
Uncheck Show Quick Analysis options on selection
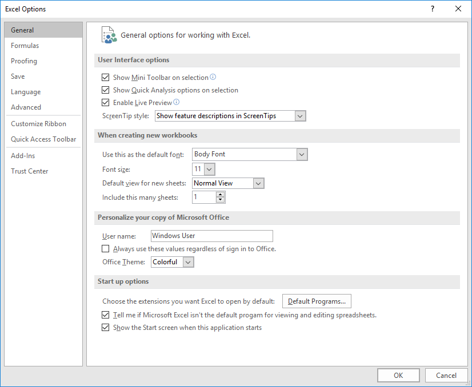click(105, 90)
